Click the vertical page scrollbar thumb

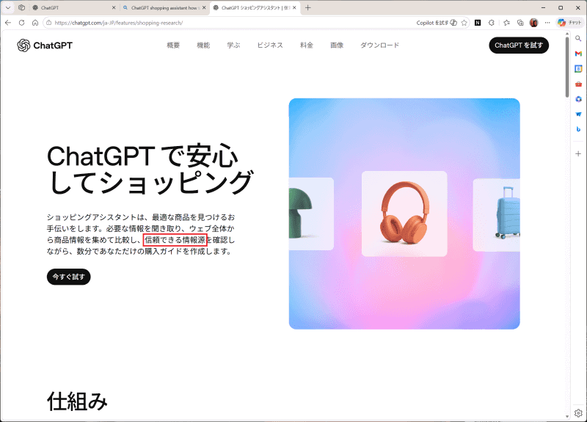tap(567, 68)
